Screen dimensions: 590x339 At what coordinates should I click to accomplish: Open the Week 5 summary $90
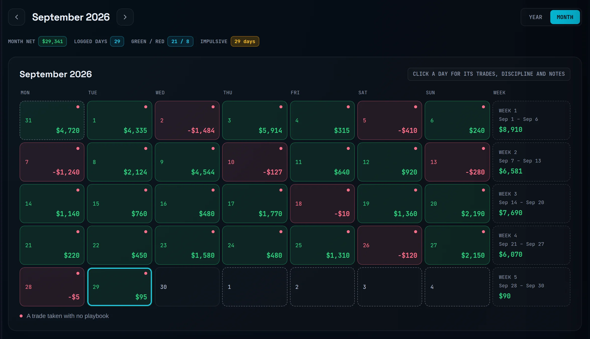pos(531,287)
